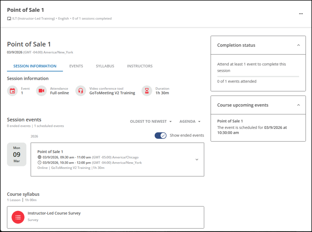Click the globe timezone icon in event

[x=40, y=157]
